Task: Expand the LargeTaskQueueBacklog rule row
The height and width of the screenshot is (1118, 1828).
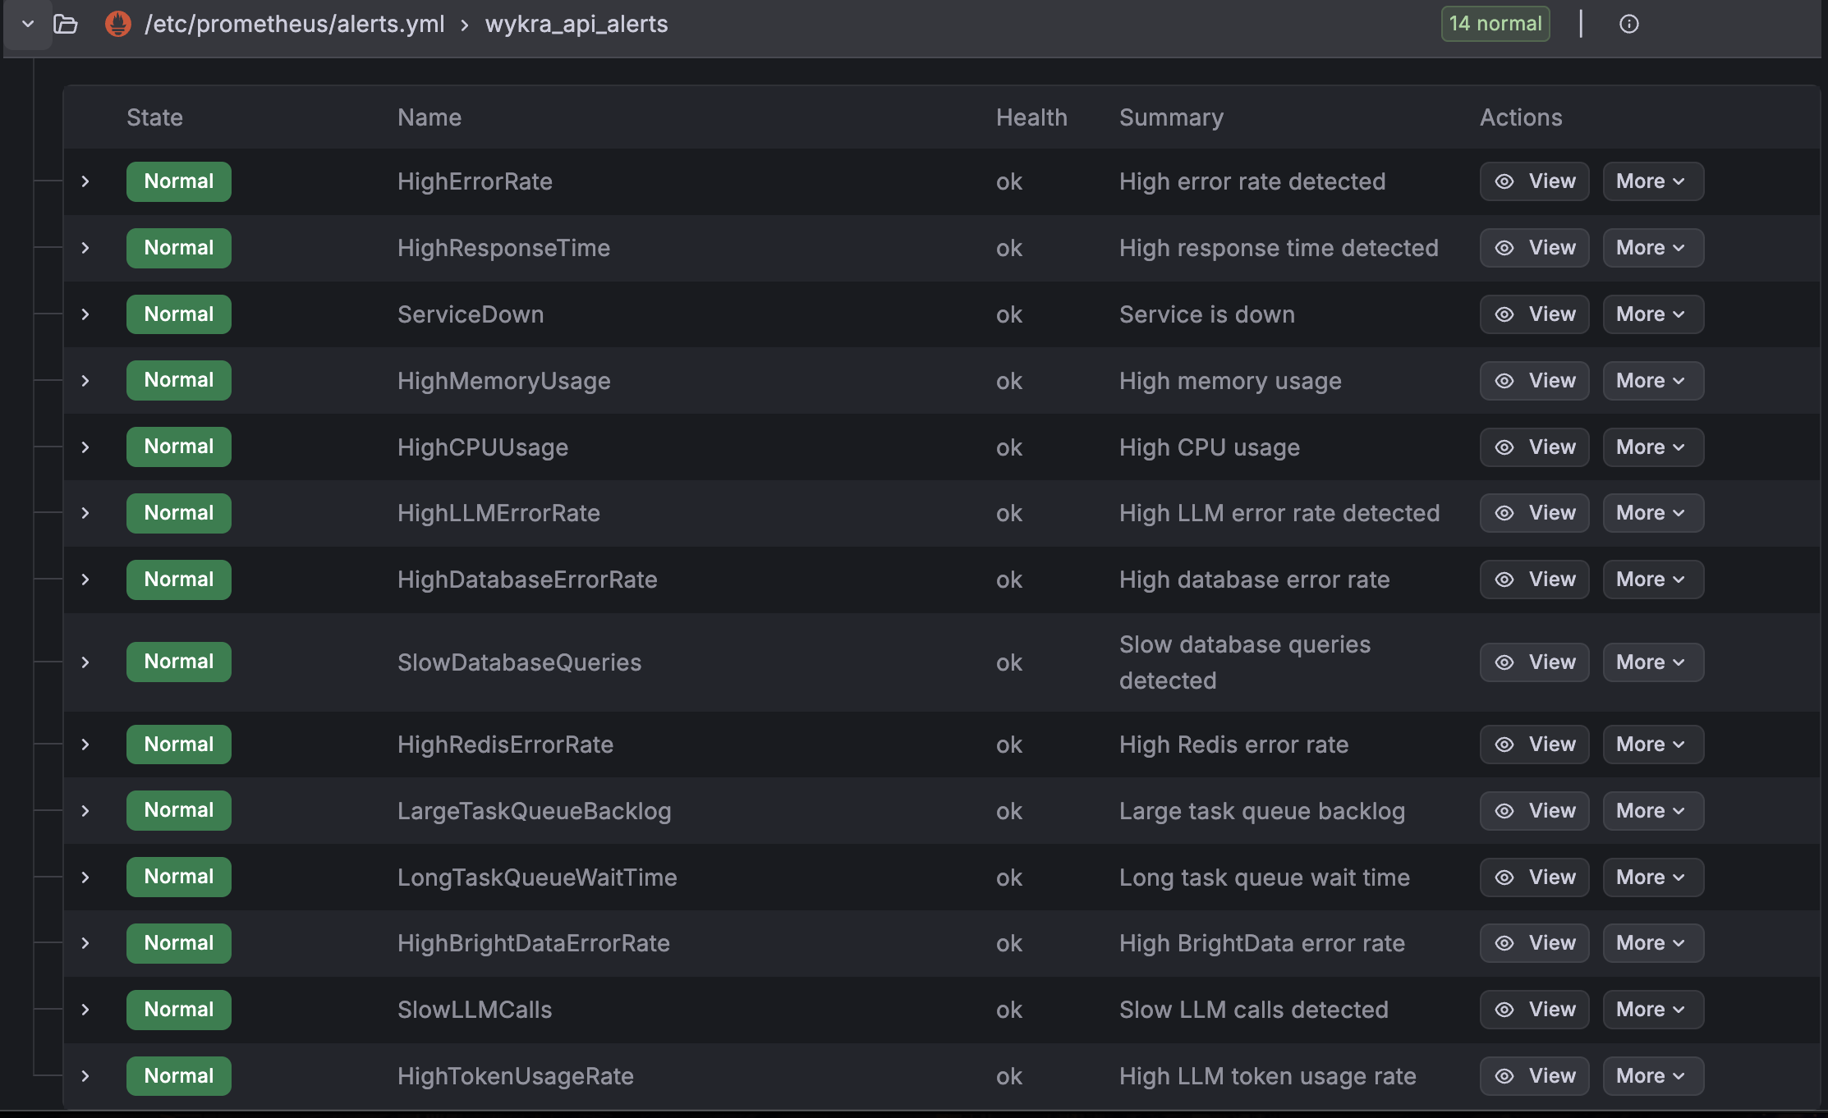Action: 85,811
